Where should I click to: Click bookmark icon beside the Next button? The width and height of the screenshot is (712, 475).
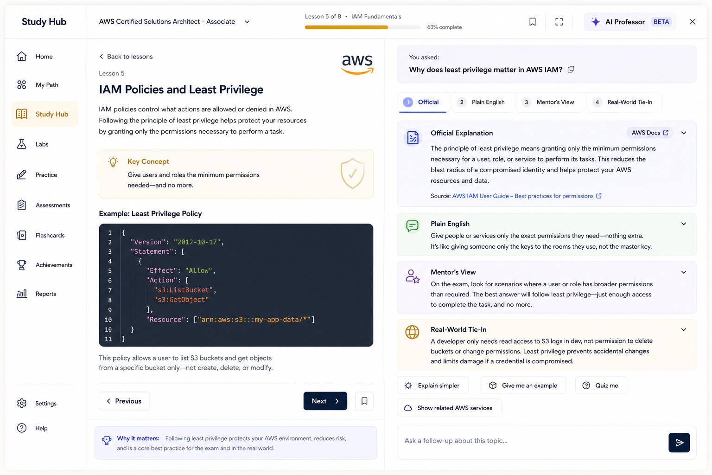click(x=364, y=401)
